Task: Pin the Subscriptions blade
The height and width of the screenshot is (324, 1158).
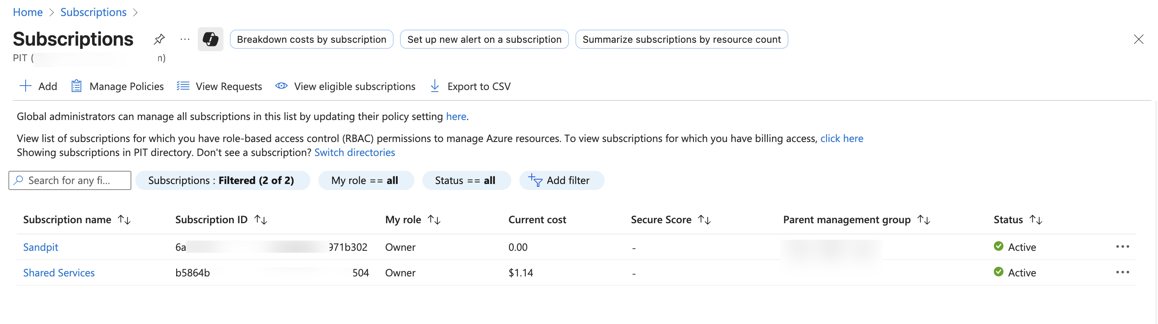Action: tap(159, 40)
